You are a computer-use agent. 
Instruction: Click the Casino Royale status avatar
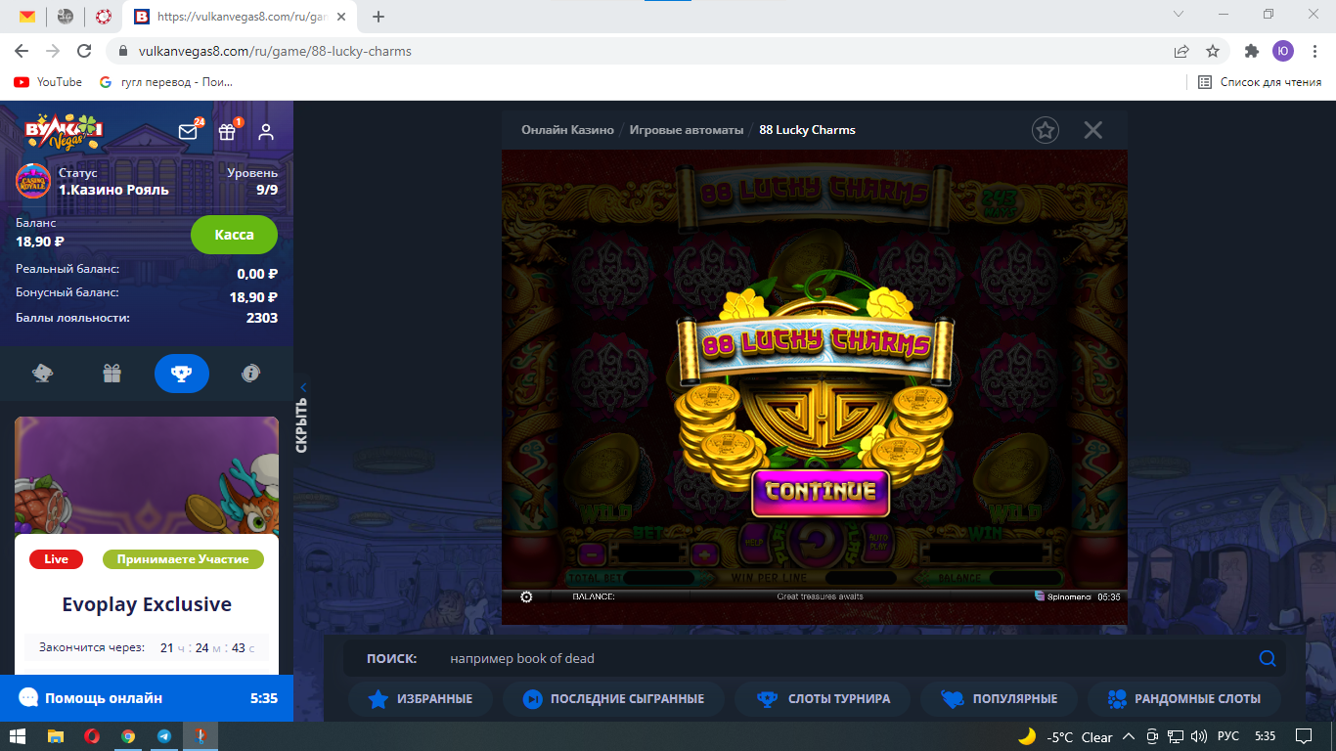(x=33, y=181)
